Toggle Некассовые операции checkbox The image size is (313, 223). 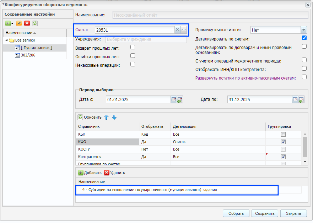[133, 64]
